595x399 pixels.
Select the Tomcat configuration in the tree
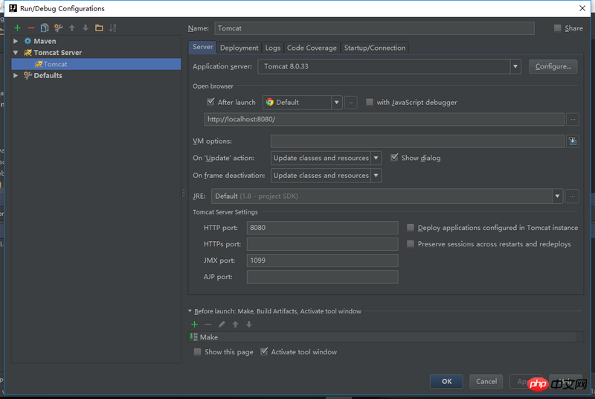[97, 64]
